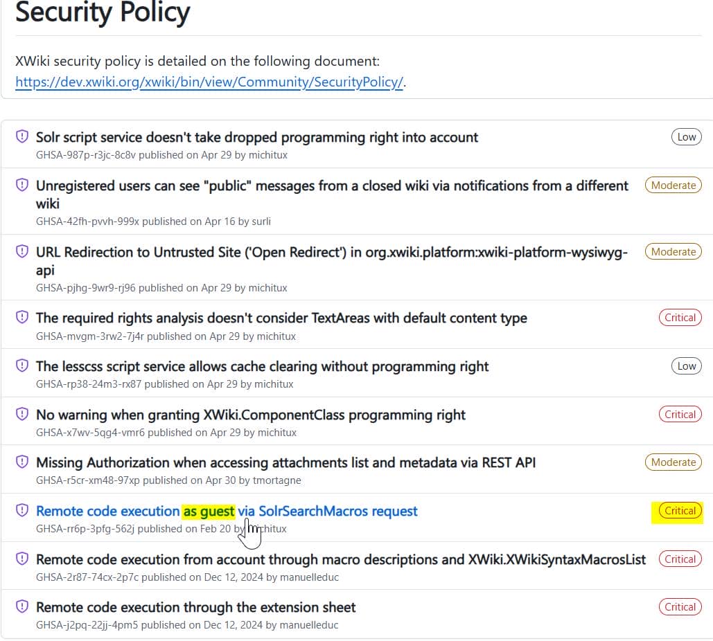
Task: Click shield icon next to lesscss script advisory
Action: pos(22,366)
